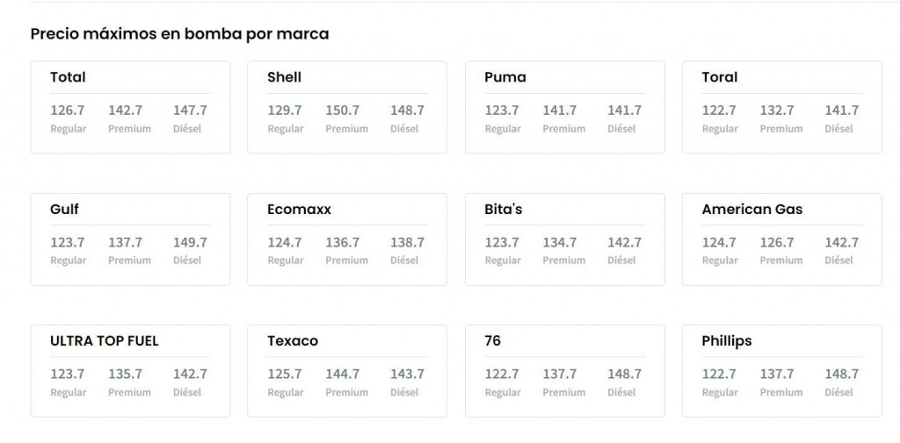This screenshot has height=443, width=900.
Task: Select Gulf's Diésel price 149.7
Action: coord(190,242)
